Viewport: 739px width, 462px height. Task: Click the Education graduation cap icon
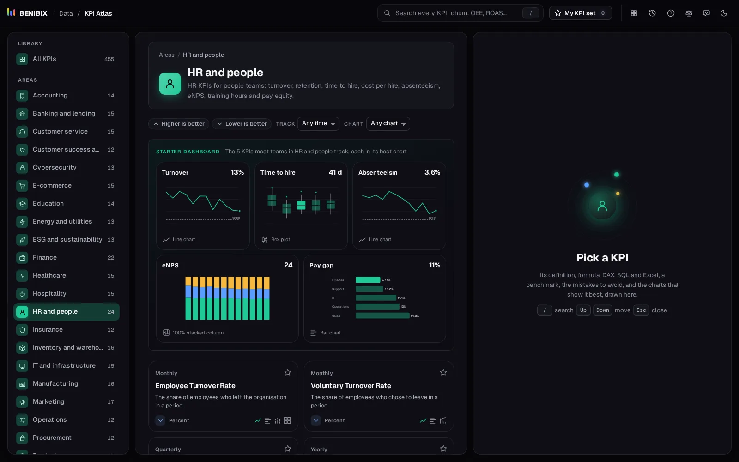click(22, 204)
